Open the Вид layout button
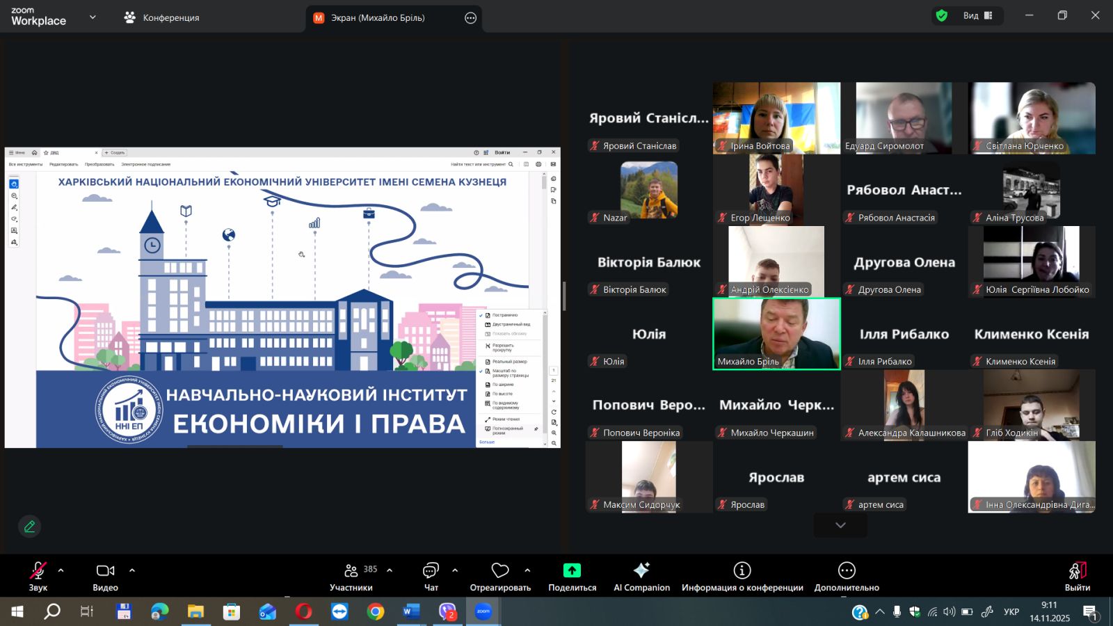1113x626 pixels. click(x=977, y=16)
